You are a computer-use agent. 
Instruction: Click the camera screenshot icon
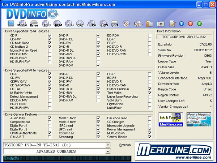[x=161, y=24]
